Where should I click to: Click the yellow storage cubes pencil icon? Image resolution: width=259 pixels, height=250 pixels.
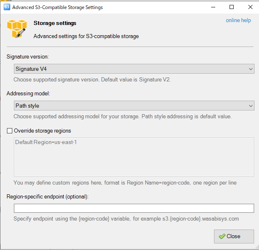17,29
